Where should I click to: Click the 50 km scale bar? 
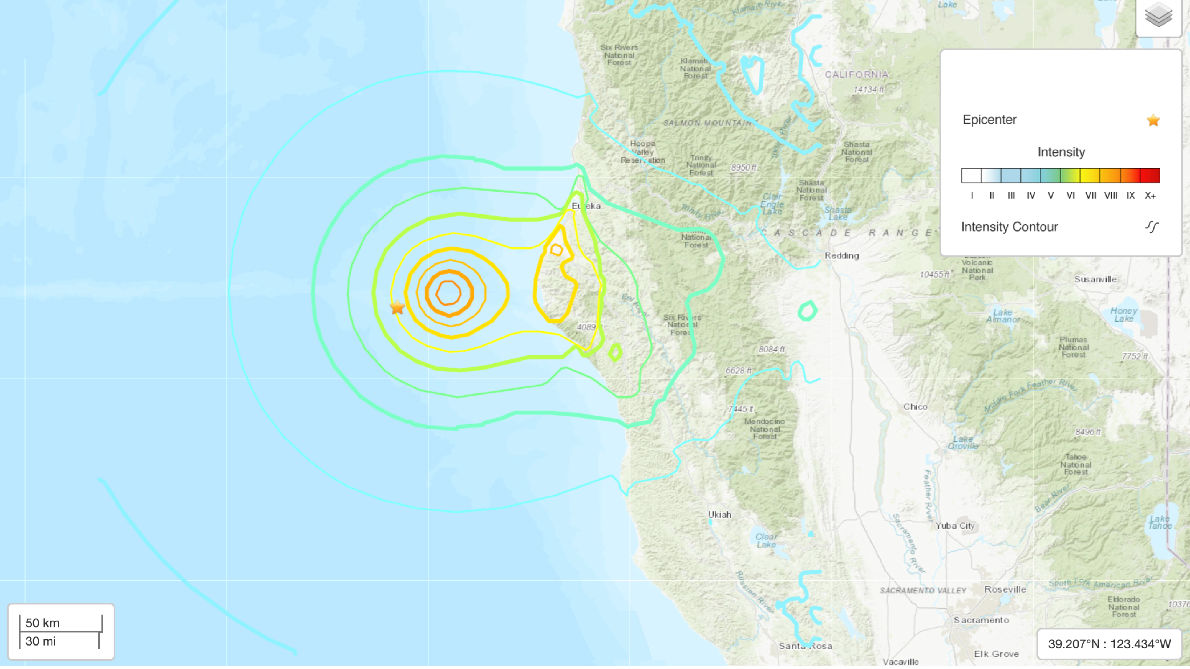click(61, 622)
